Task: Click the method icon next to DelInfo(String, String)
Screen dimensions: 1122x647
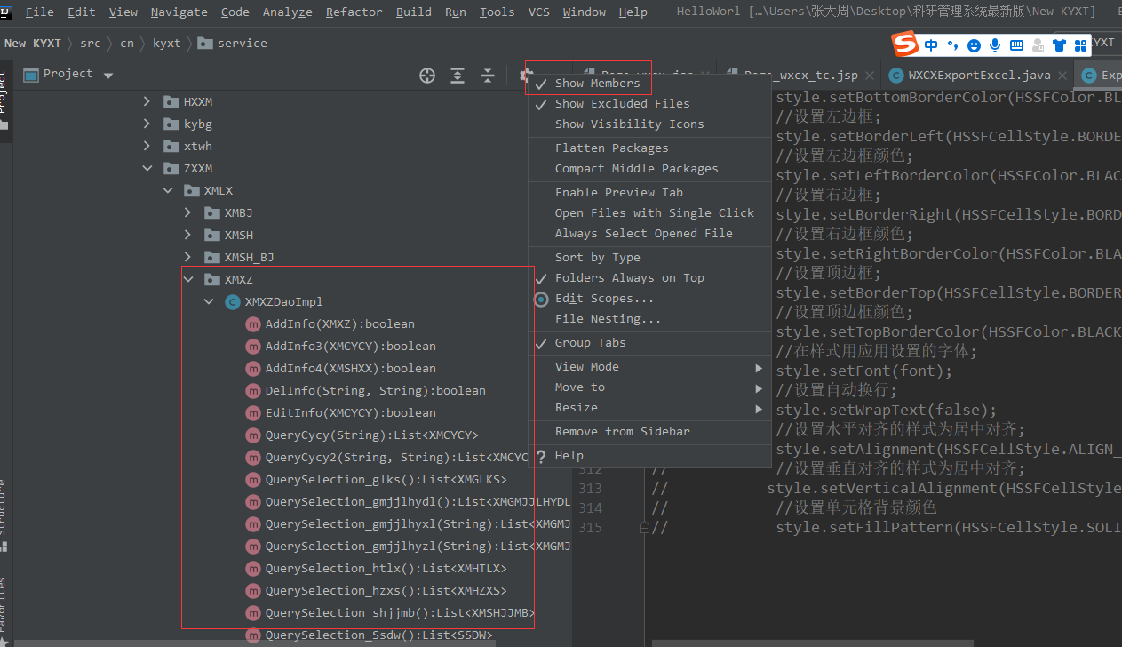Action: (253, 391)
